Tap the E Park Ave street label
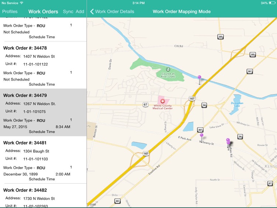 [x=185, y=139]
